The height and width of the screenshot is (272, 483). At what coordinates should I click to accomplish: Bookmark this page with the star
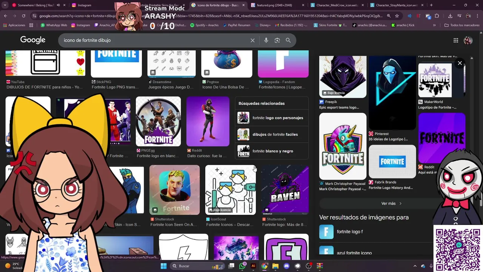tap(397, 16)
